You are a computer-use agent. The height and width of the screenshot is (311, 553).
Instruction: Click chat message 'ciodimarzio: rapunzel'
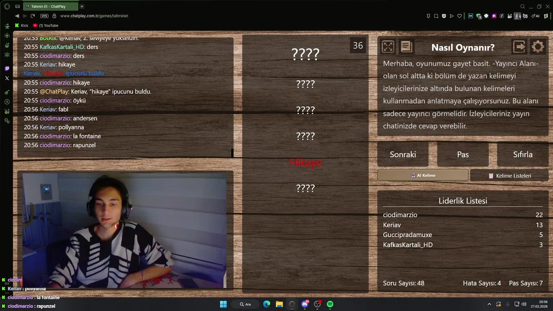point(60,145)
